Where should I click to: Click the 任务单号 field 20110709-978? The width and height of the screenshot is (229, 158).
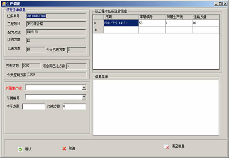pos(56,16)
